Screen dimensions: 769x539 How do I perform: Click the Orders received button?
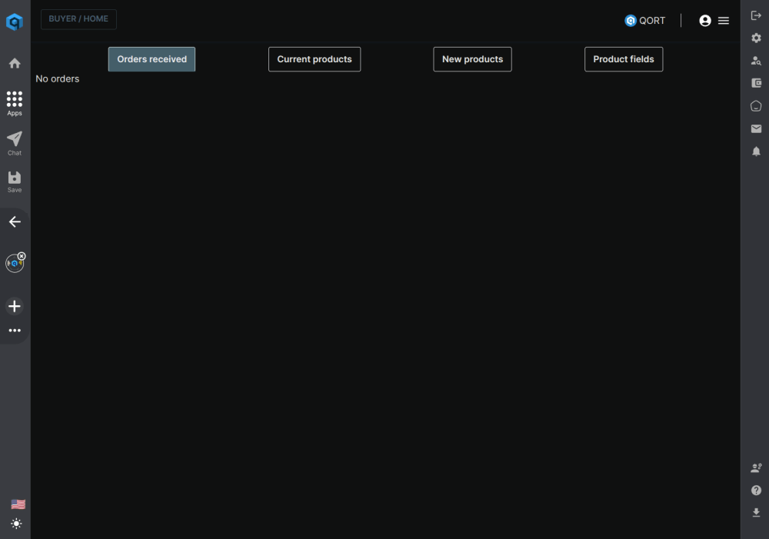[151, 59]
